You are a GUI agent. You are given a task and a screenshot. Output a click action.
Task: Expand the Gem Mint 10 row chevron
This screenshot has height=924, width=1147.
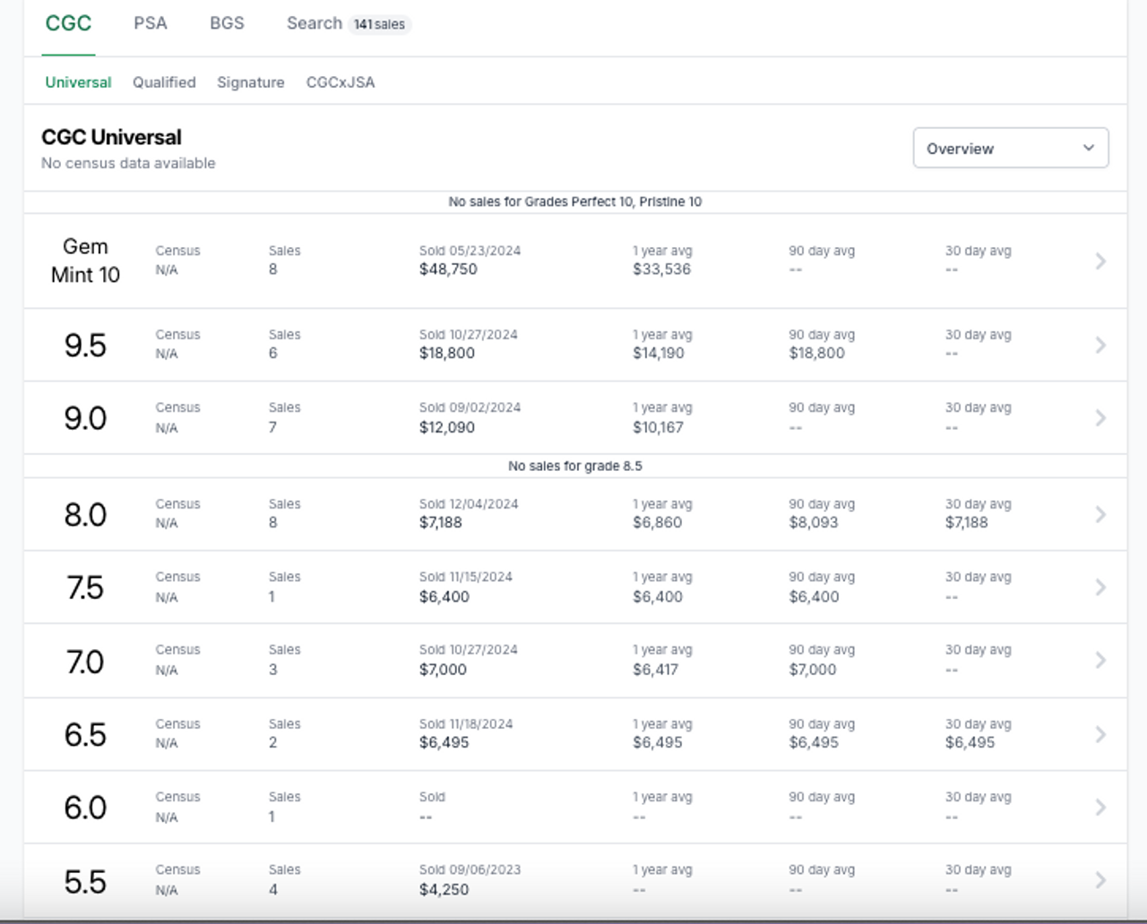click(1100, 261)
